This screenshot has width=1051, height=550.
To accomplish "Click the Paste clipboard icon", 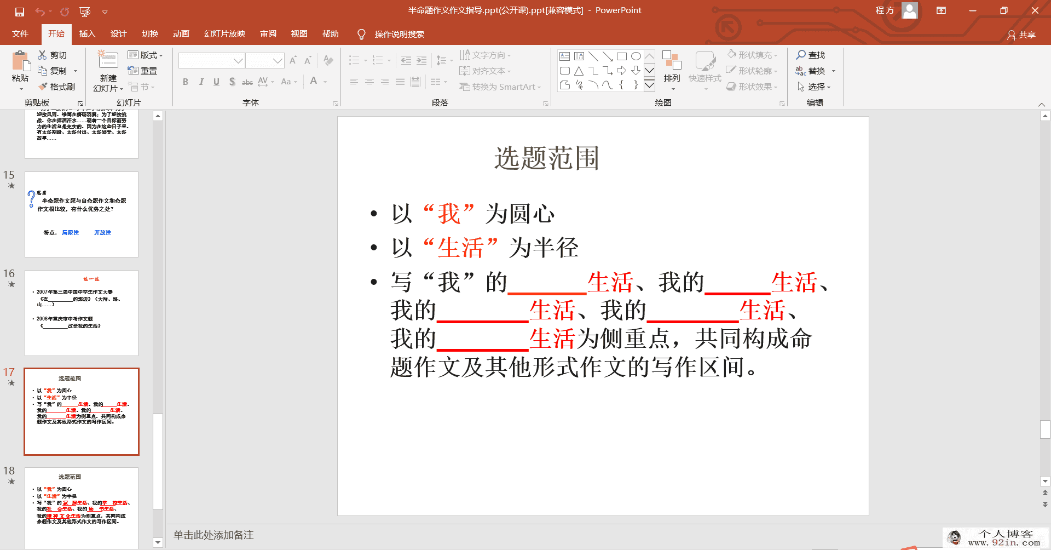I will 20,61.
